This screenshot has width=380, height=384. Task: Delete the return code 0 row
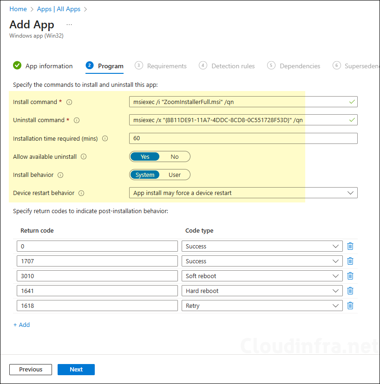350,247
